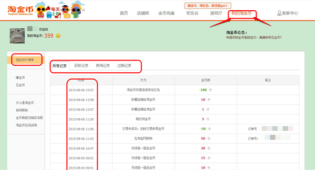This screenshot has width=315, height=170.
Task: Click the row text 淘金币兑酒店信用住红包
Action: (143, 90)
